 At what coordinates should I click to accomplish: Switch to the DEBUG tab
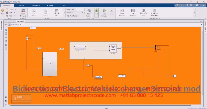point(21,5)
